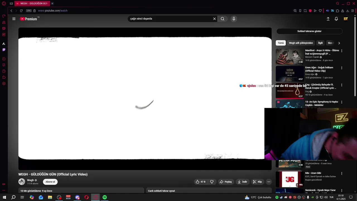This screenshot has width=357, height=201.
Task: Go back in browser history
Action: pyautogui.click(x=11, y=11)
